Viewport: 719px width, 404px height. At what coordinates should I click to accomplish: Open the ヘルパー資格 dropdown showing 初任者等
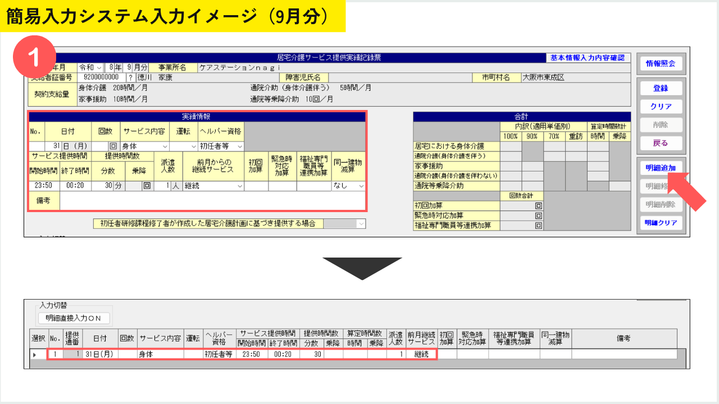tap(221, 146)
